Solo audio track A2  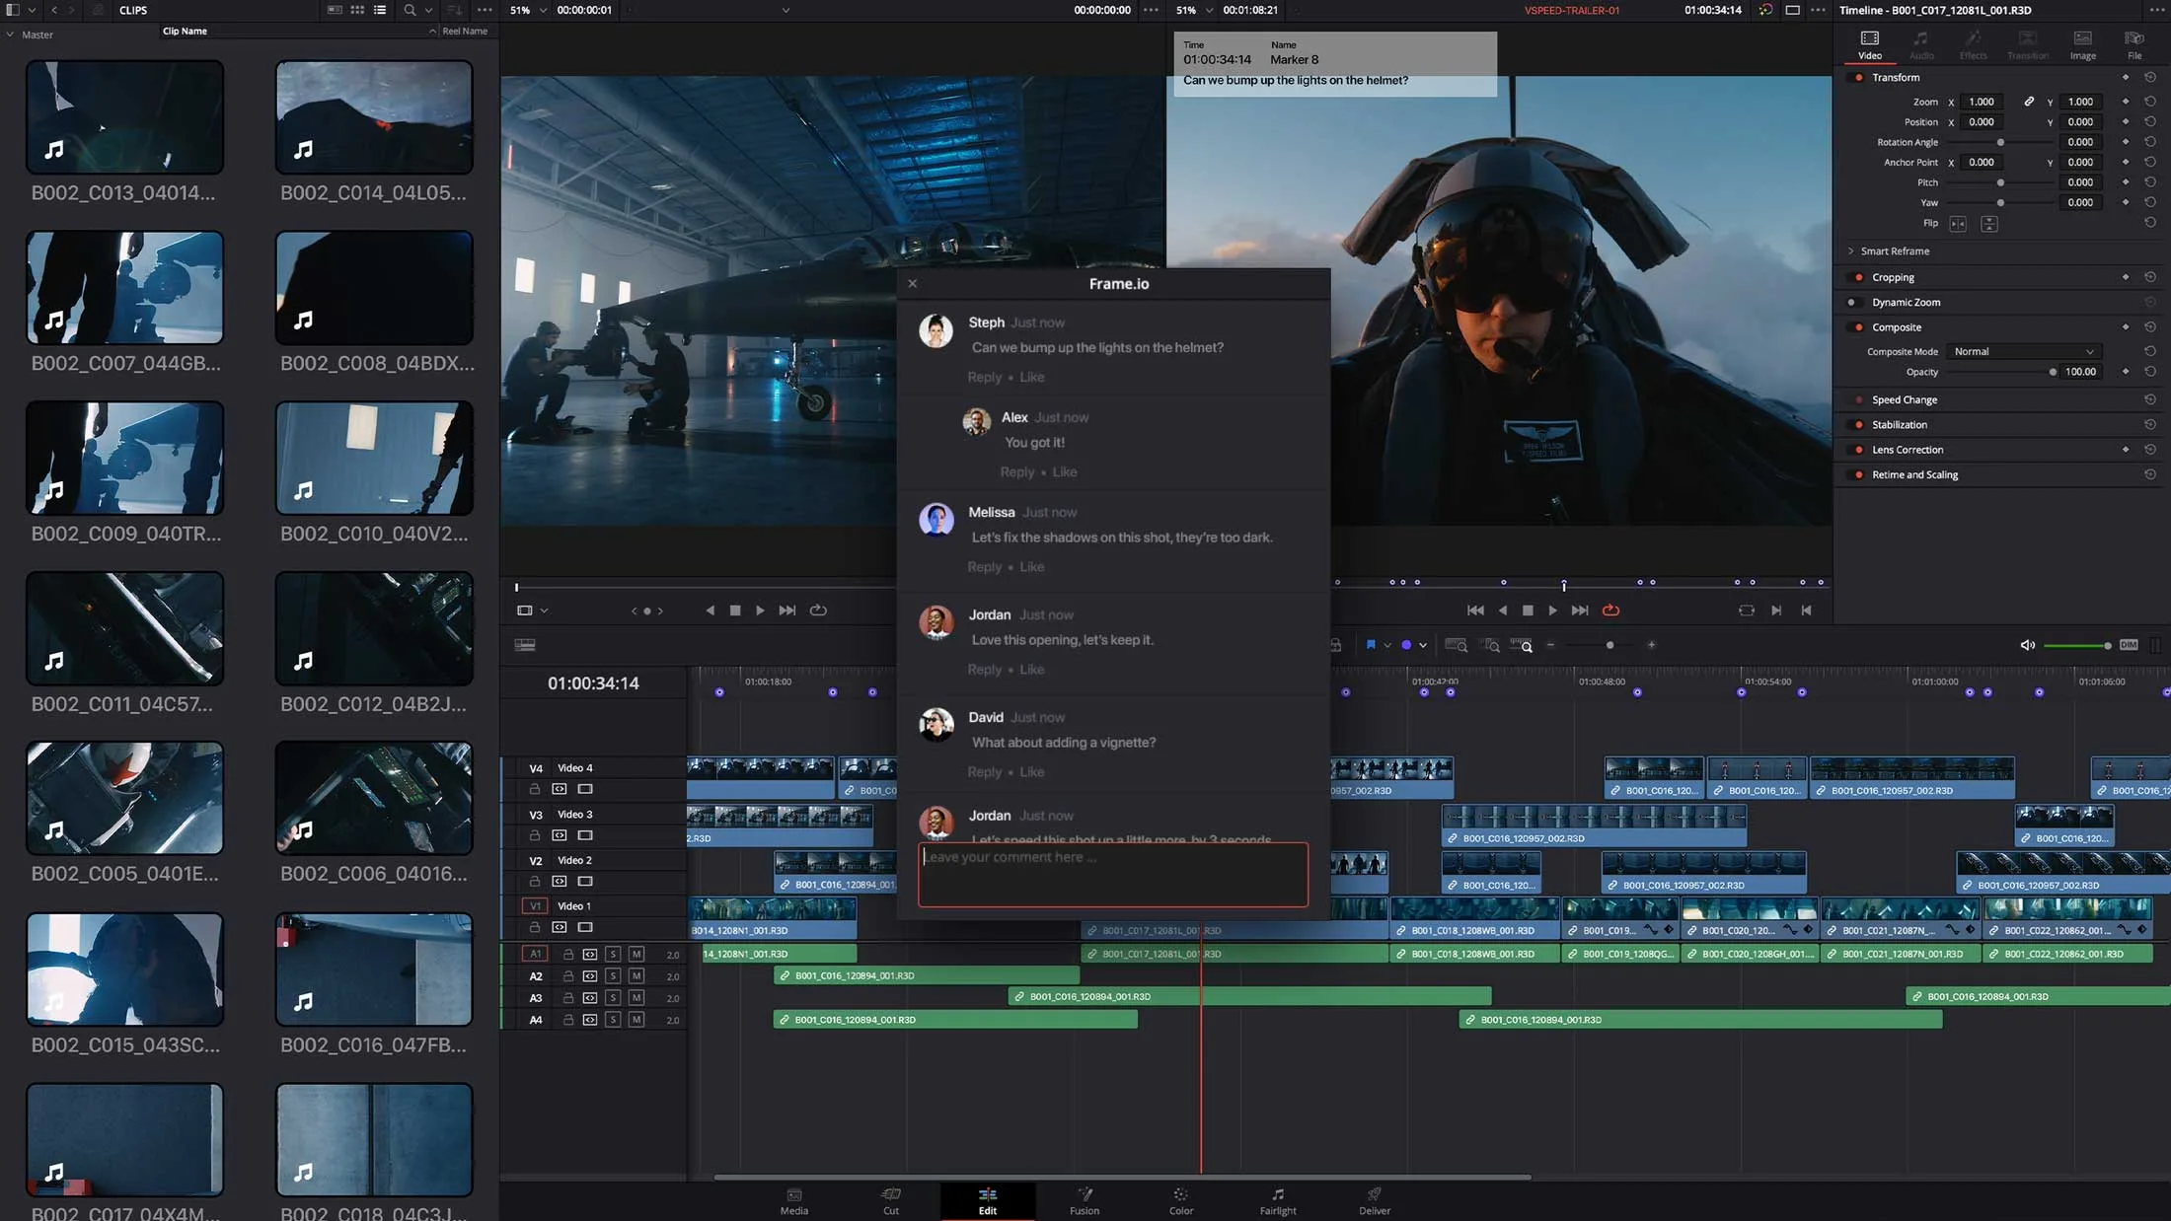tap(613, 976)
